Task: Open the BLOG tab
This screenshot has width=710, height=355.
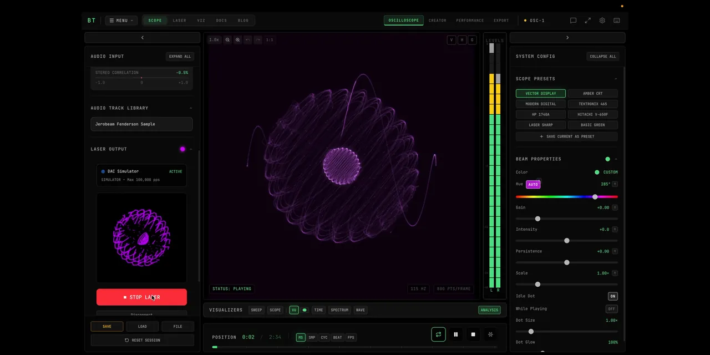Action: [x=243, y=21]
